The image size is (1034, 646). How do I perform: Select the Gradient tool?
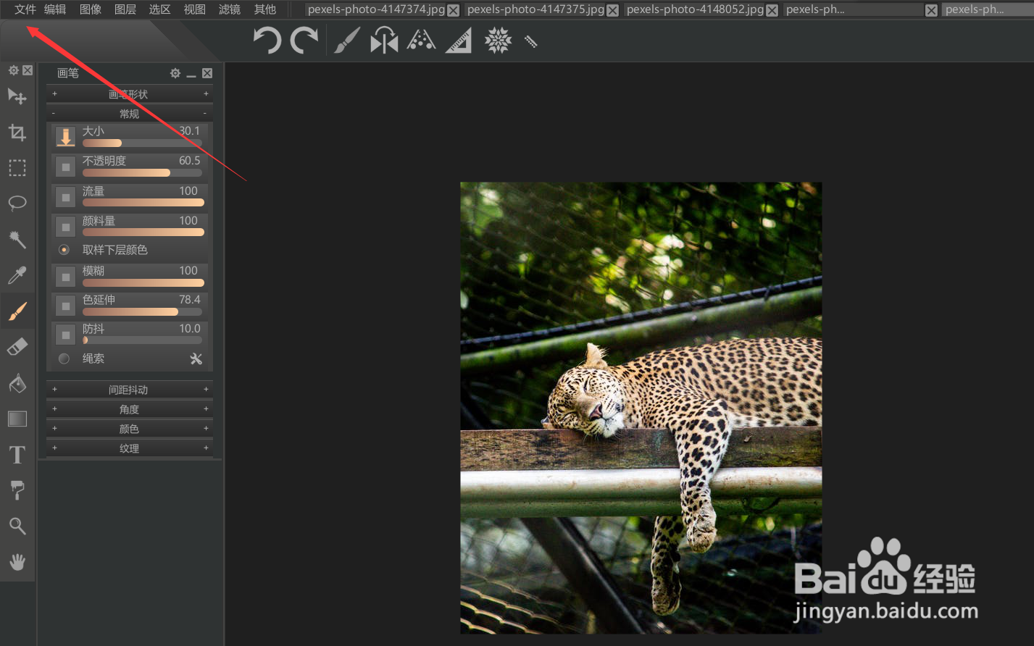pyautogui.click(x=17, y=419)
